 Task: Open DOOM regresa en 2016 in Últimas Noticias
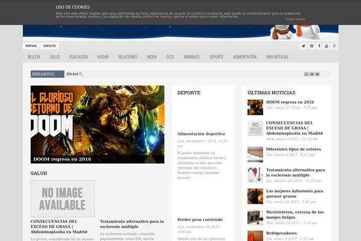290,102
